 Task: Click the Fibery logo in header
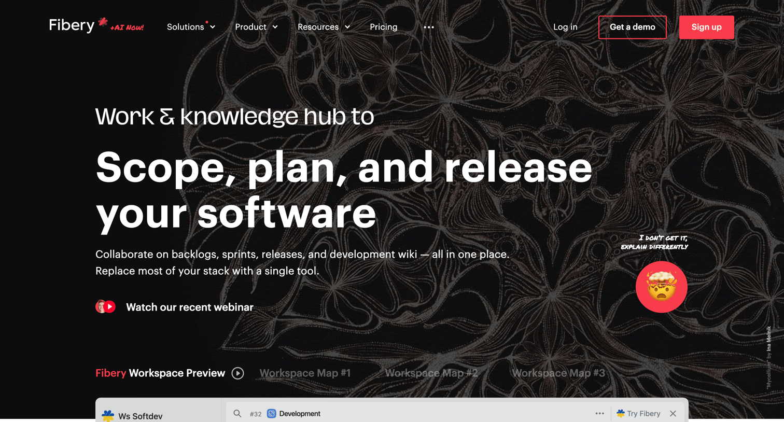[x=78, y=25]
